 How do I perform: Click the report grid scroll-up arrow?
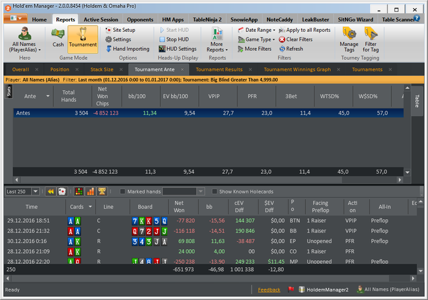(x=407, y=88)
